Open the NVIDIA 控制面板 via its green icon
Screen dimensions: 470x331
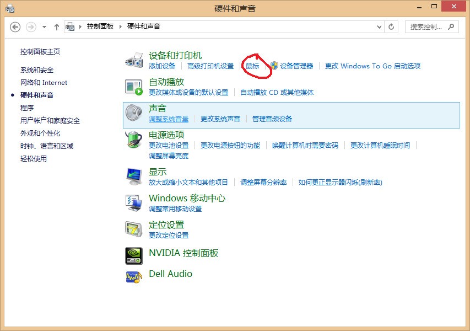[x=133, y=254]
